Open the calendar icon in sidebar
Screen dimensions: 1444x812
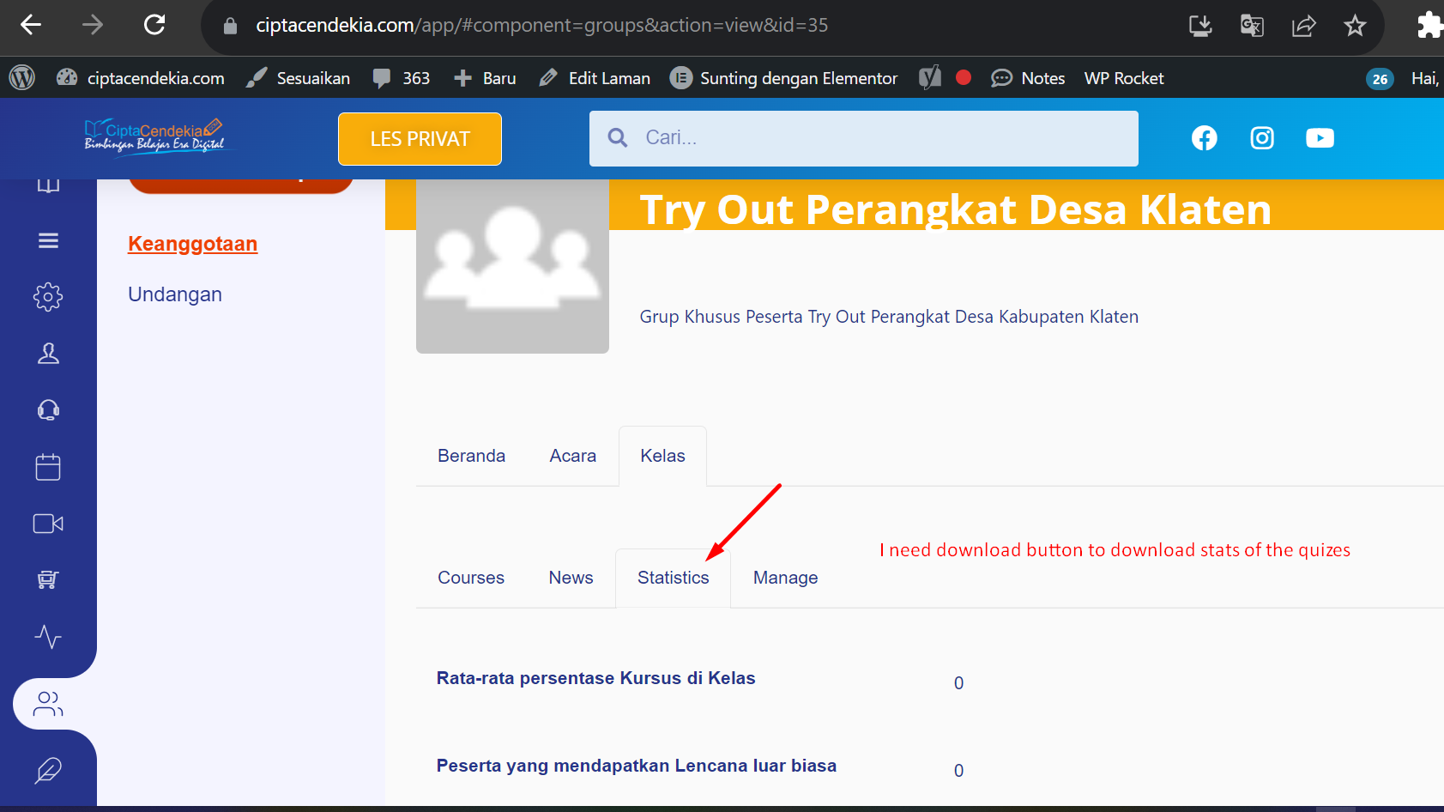tap(48, 467)
